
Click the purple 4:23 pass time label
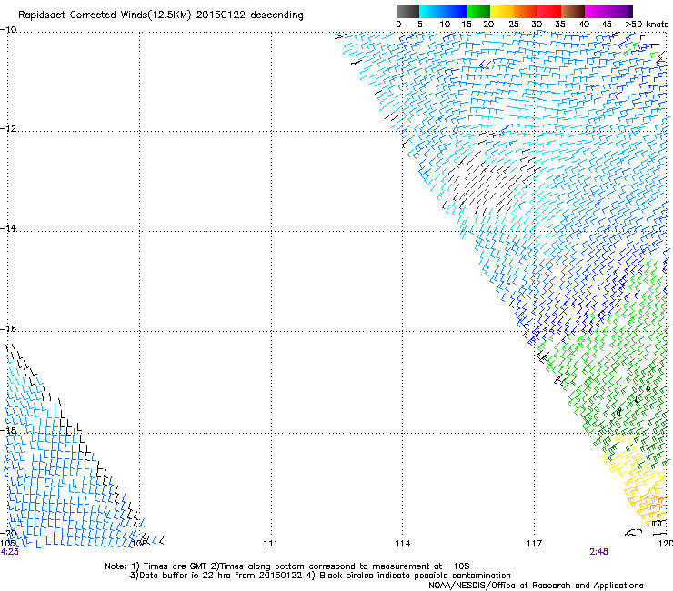point(9,552)
